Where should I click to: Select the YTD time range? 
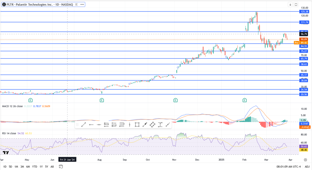[35, 166]
